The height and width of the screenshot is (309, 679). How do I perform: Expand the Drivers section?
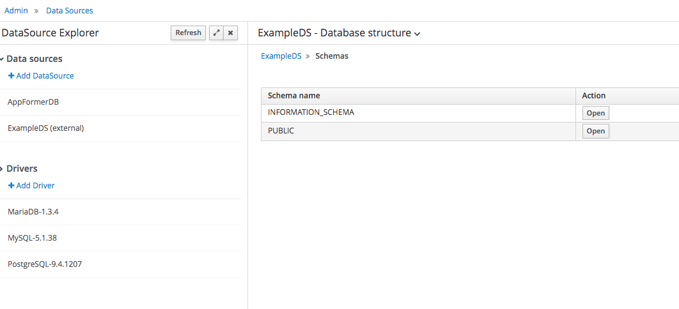(x=2, y=169)
